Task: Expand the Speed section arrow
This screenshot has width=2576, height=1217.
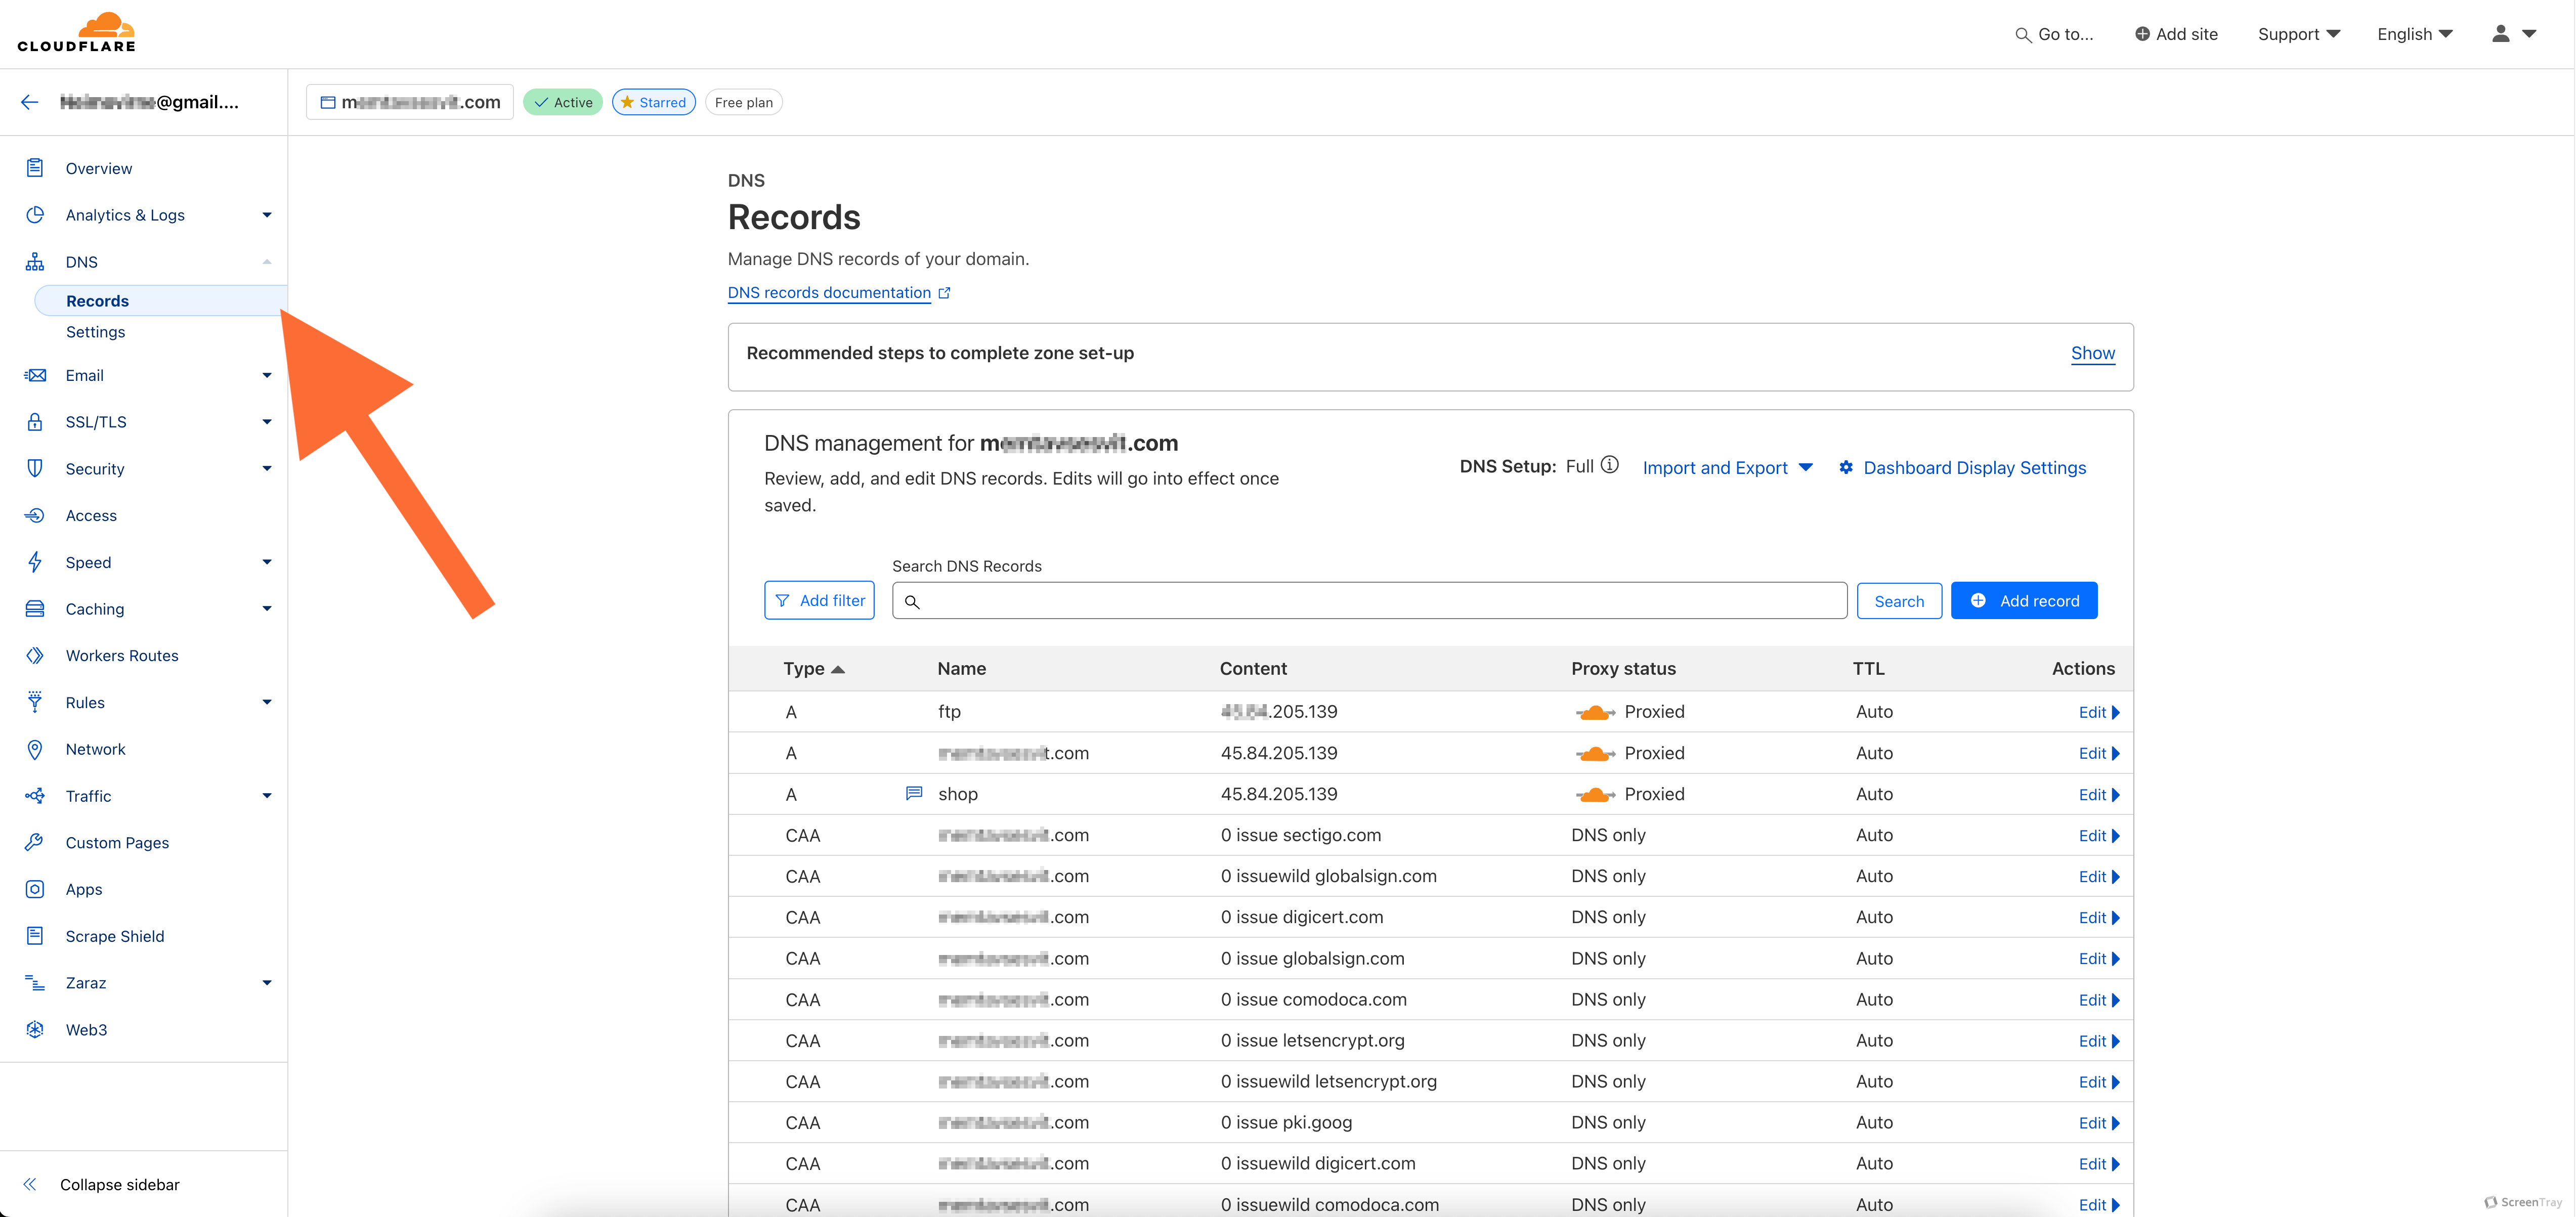Action: coord(267,562)
